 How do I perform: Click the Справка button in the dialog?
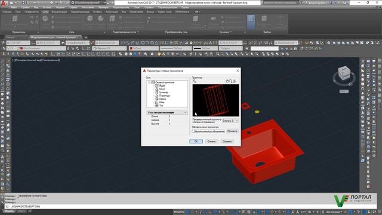pyautogui.click(x=227, y=142)
